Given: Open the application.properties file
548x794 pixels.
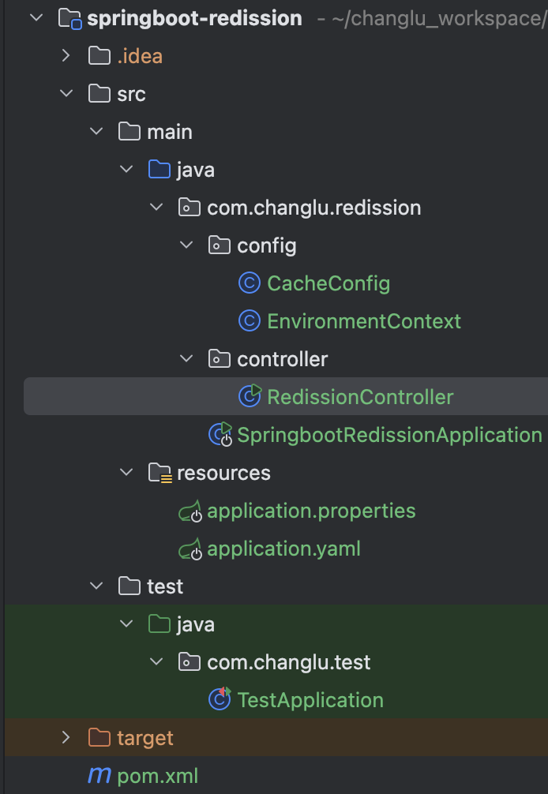Looking at the screenshot, I should click(x=311, y=511).
